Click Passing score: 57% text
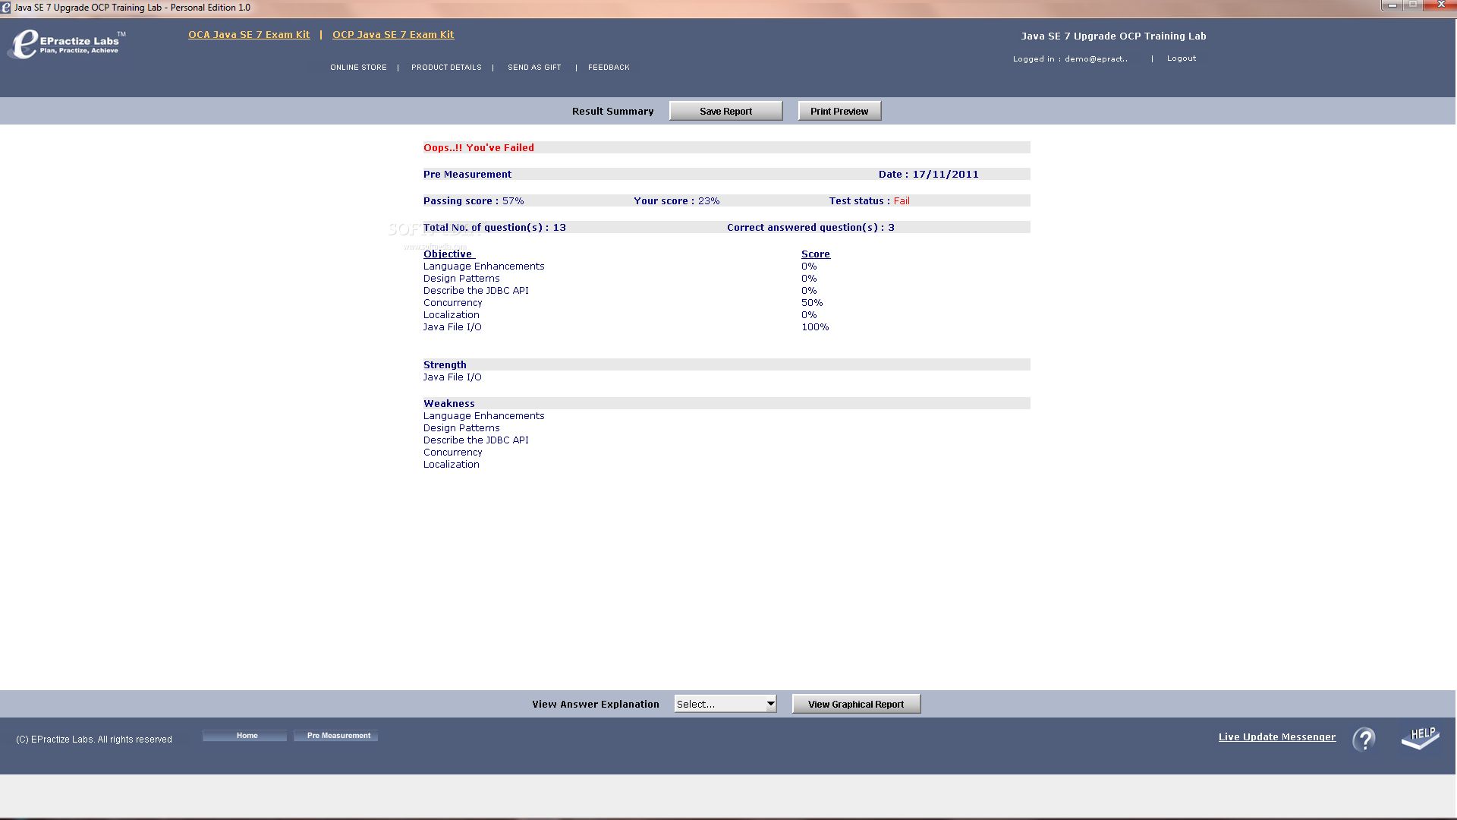This screenshot has width=1457, height=820. pos(474,201)
